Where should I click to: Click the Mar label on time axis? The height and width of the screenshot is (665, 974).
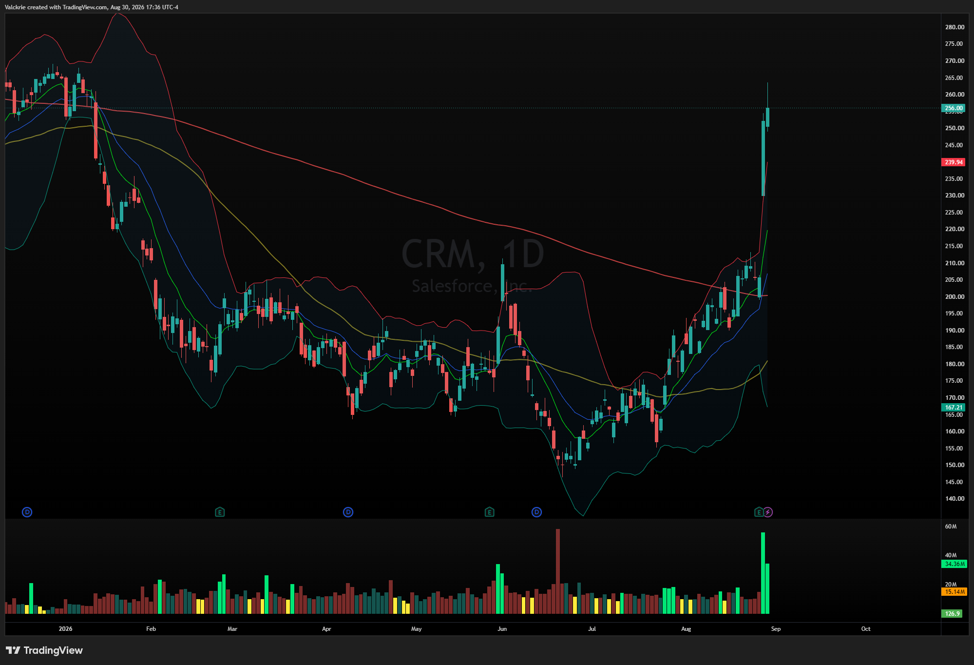point(232,629)
